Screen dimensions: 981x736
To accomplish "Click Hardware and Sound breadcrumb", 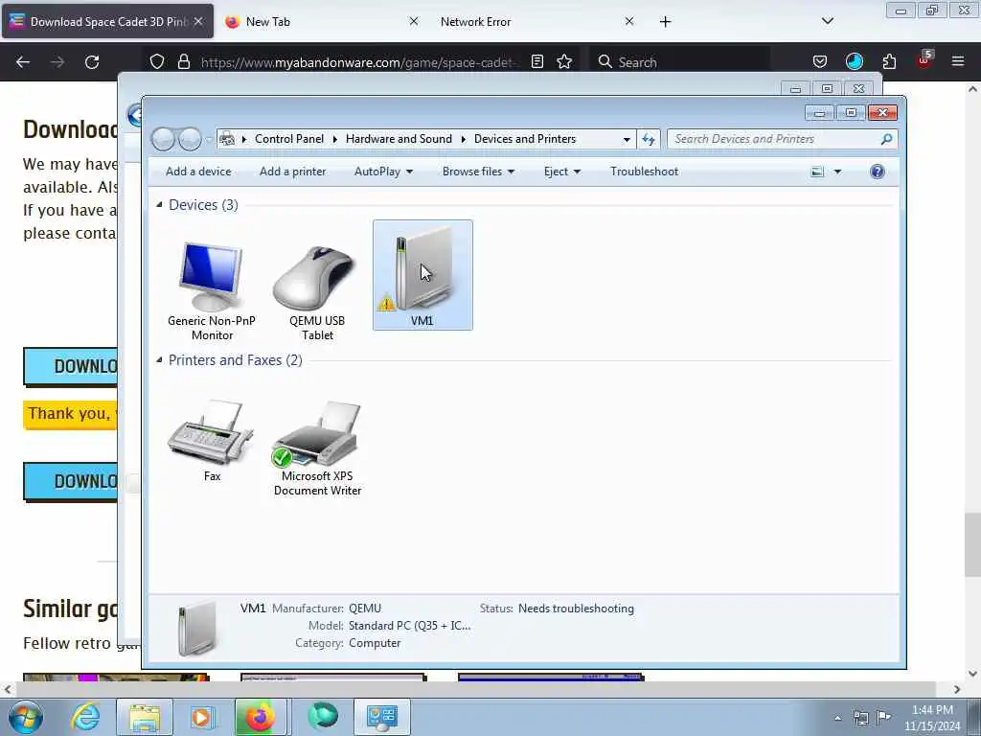I will [399, 139].
